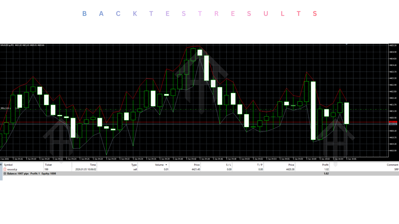The width and height of the screenshot is (399, 224).
Task: Click the Volume column sort arrow
Action: click(x=166, y=165)
